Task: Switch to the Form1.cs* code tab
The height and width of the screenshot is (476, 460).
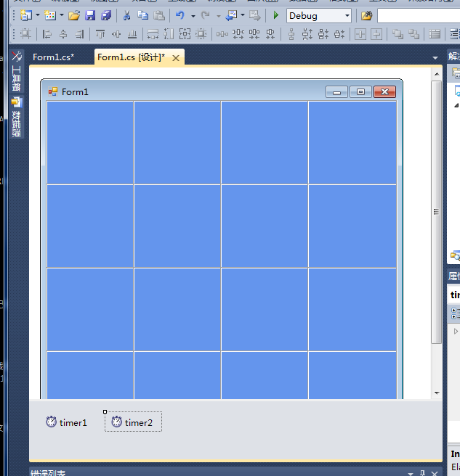Action: (54, 57)
